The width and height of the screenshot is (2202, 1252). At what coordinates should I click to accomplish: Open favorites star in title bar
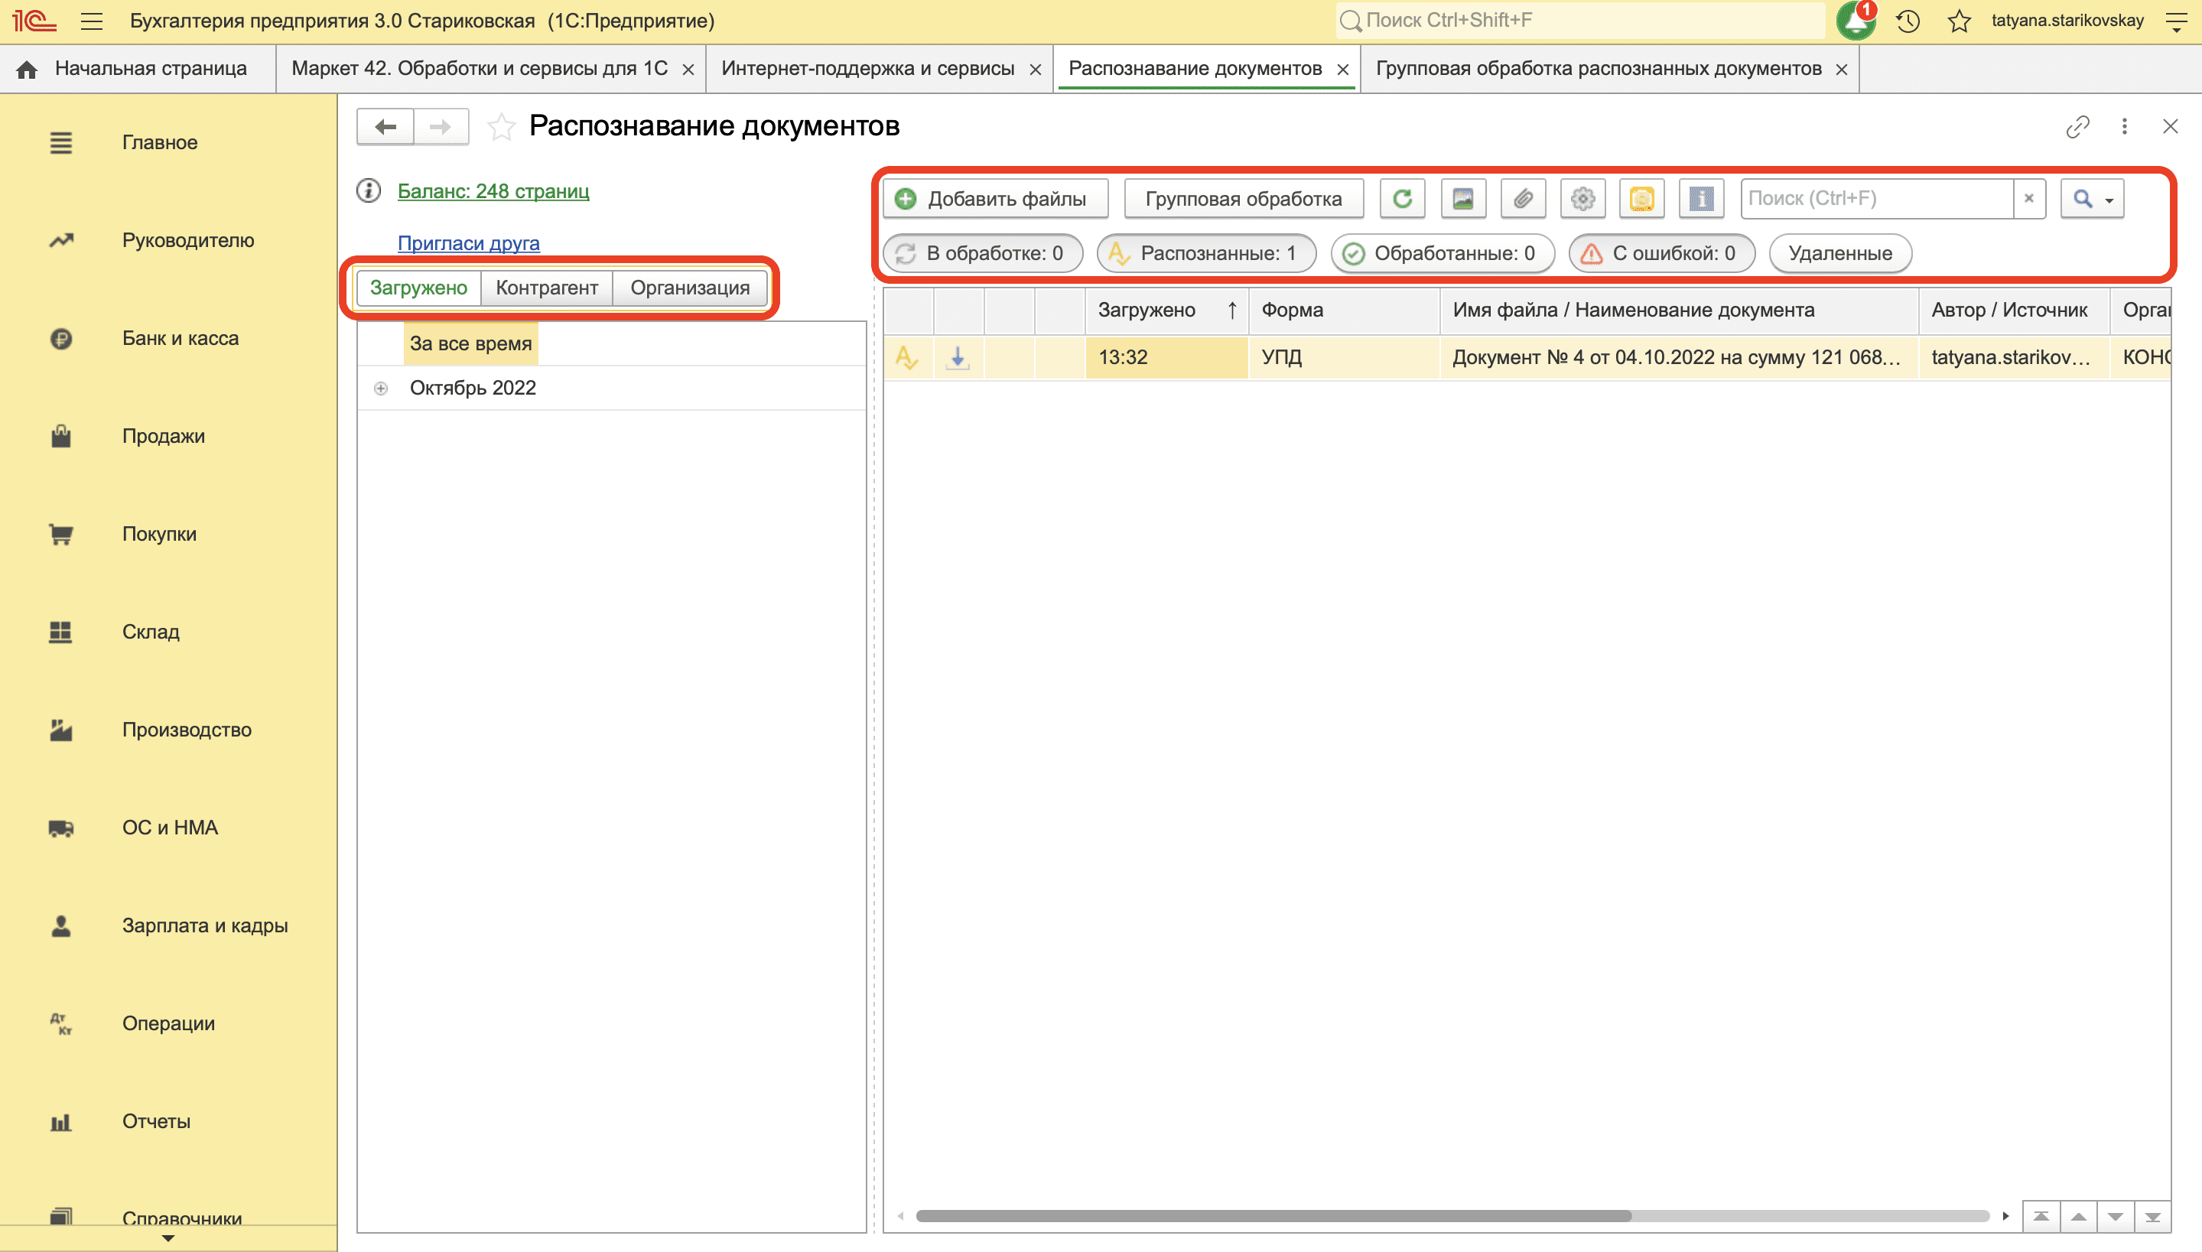(1959, 21)
